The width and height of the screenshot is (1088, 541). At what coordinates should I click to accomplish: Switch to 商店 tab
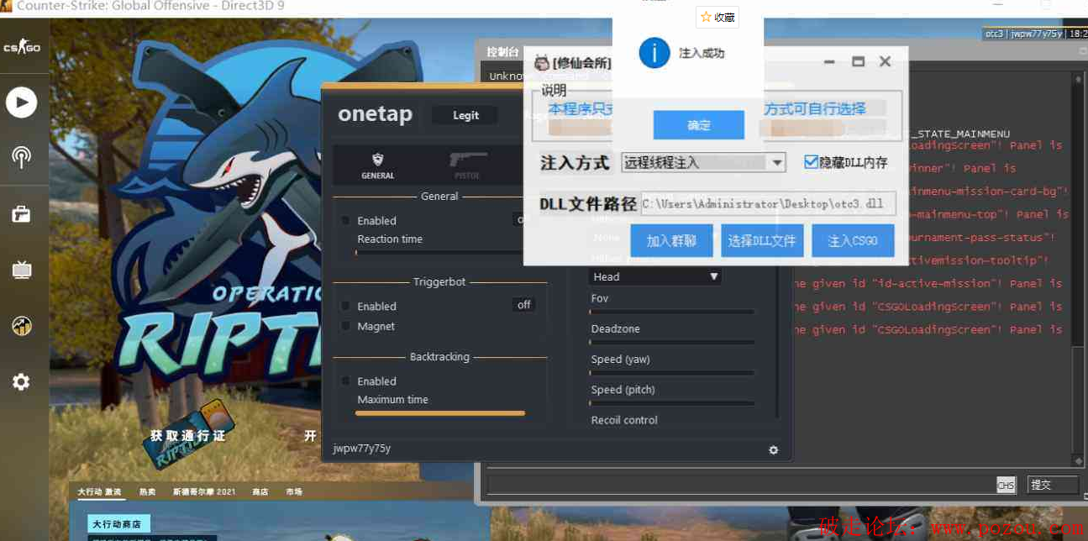click(x=260, y=491)
